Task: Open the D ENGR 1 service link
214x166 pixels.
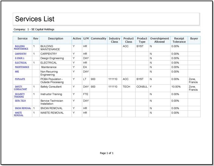Action: pos(20,58)
